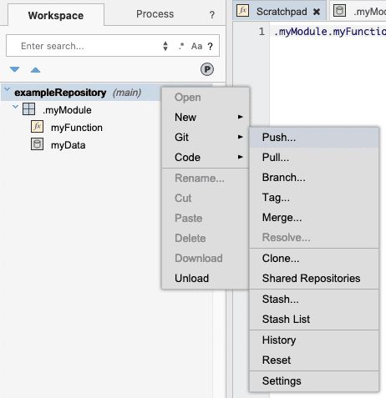Click editor line 1 code text
386x398 pixels.
coord(329,32)
